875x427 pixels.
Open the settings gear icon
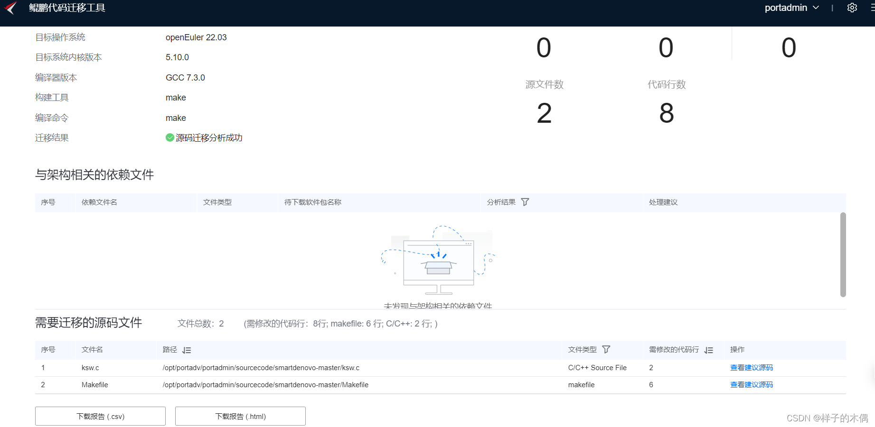tap(852, 8)
